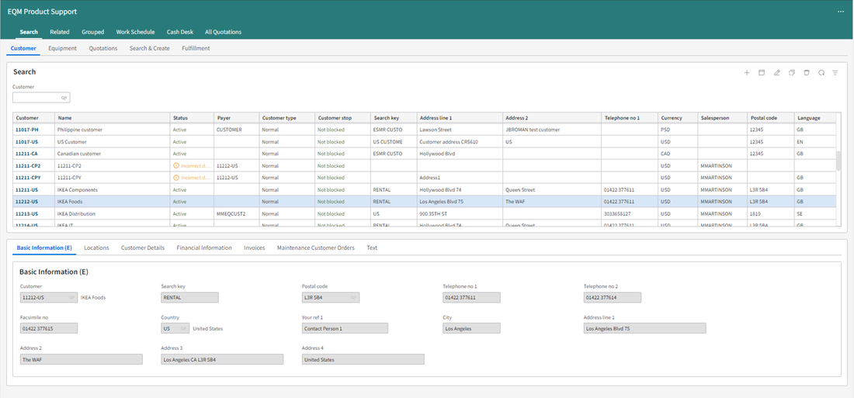Click lookup icon in Basic Information Customer field

point(71,298)
